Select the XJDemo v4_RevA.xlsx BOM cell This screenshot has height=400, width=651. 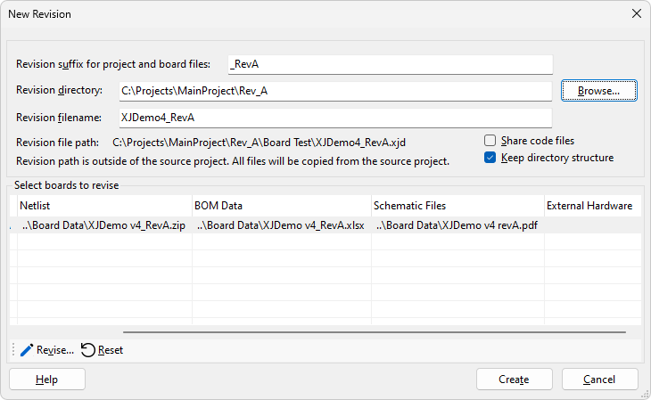(281, 225)
